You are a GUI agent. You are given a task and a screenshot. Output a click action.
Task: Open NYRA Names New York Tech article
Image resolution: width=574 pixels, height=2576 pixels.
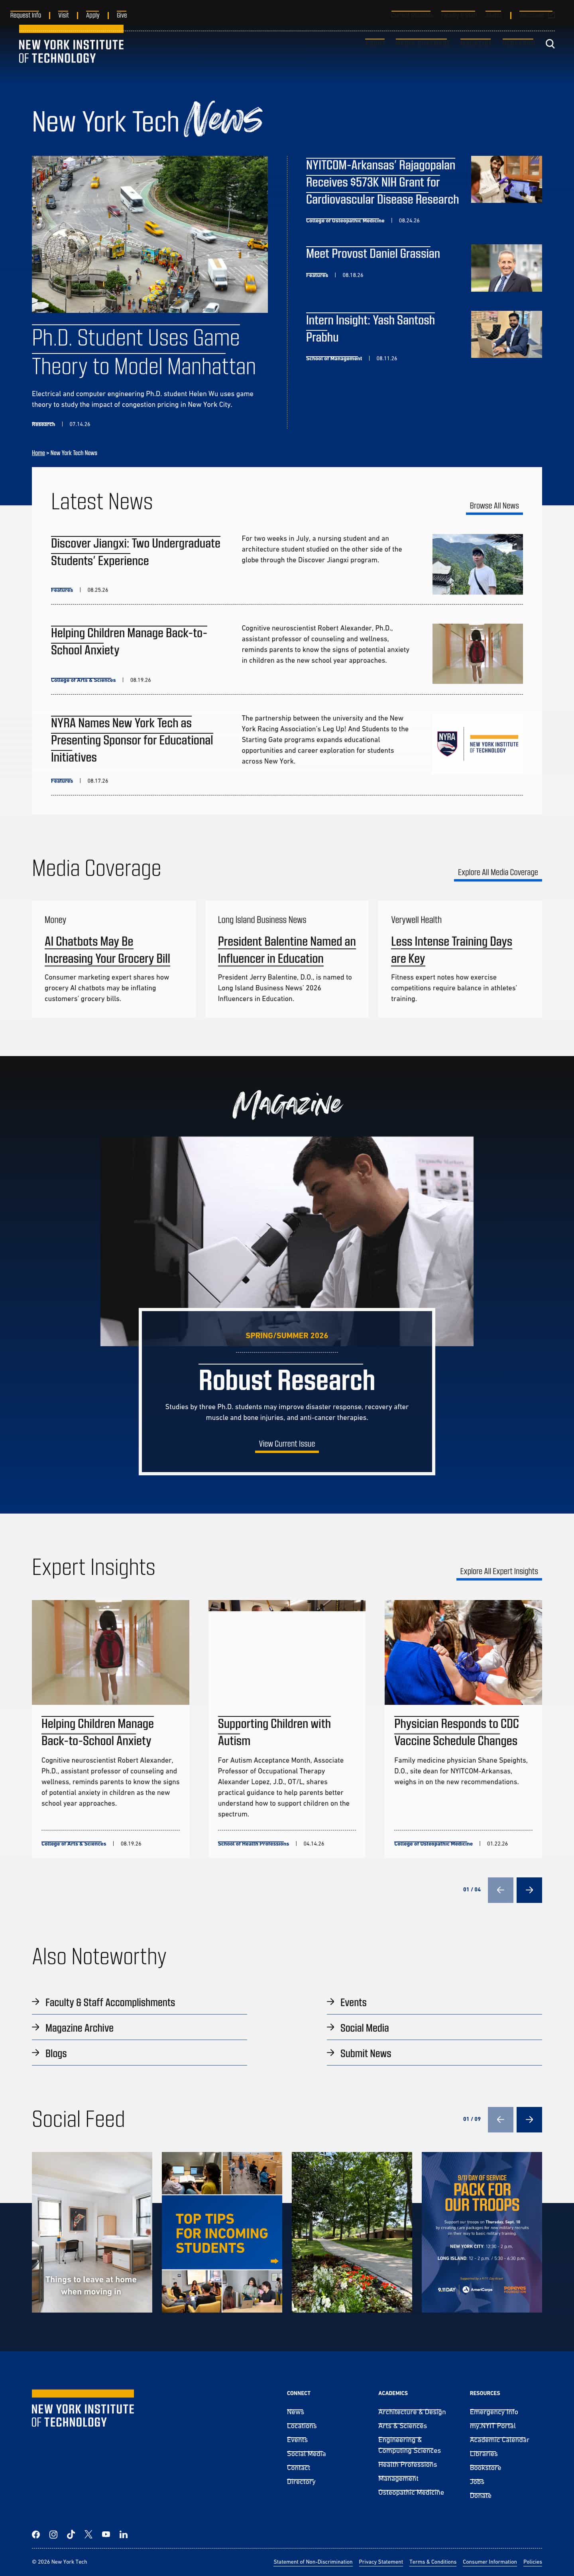pyautogui.click(x=132, y=740)
